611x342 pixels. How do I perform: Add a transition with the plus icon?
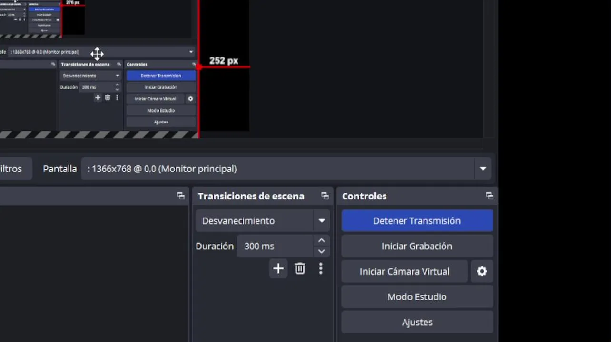[x=278, y=269]
